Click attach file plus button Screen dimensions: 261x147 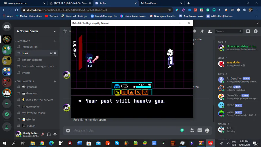tap(68, 130)
